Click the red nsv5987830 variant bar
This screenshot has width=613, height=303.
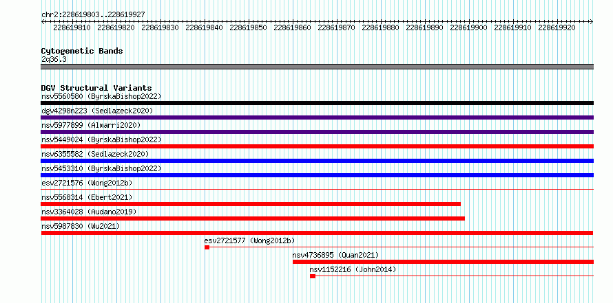[317, 233]
